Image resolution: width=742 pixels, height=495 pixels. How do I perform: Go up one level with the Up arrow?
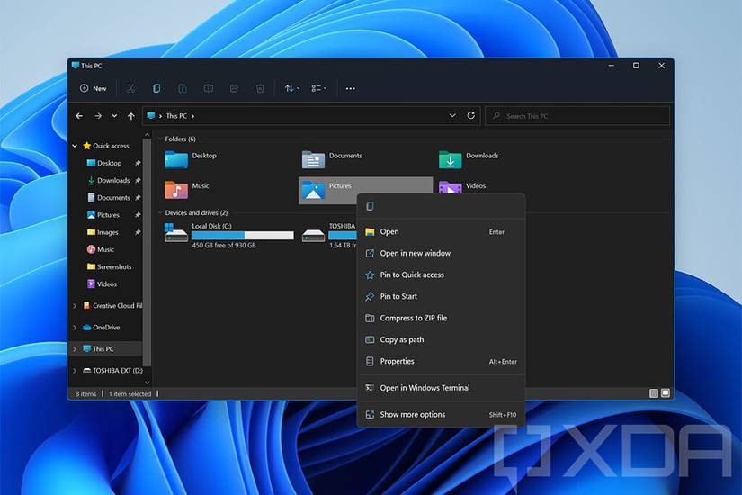[x=131, y=116]
